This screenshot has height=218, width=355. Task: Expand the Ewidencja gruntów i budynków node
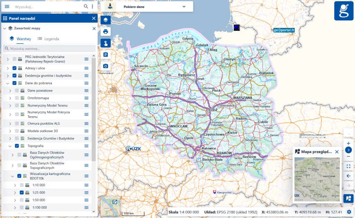[x=8, y=76]
